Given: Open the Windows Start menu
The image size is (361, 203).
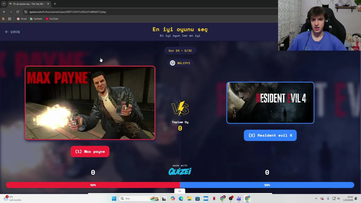Looking at the screenshot, I should pos(114,198).
